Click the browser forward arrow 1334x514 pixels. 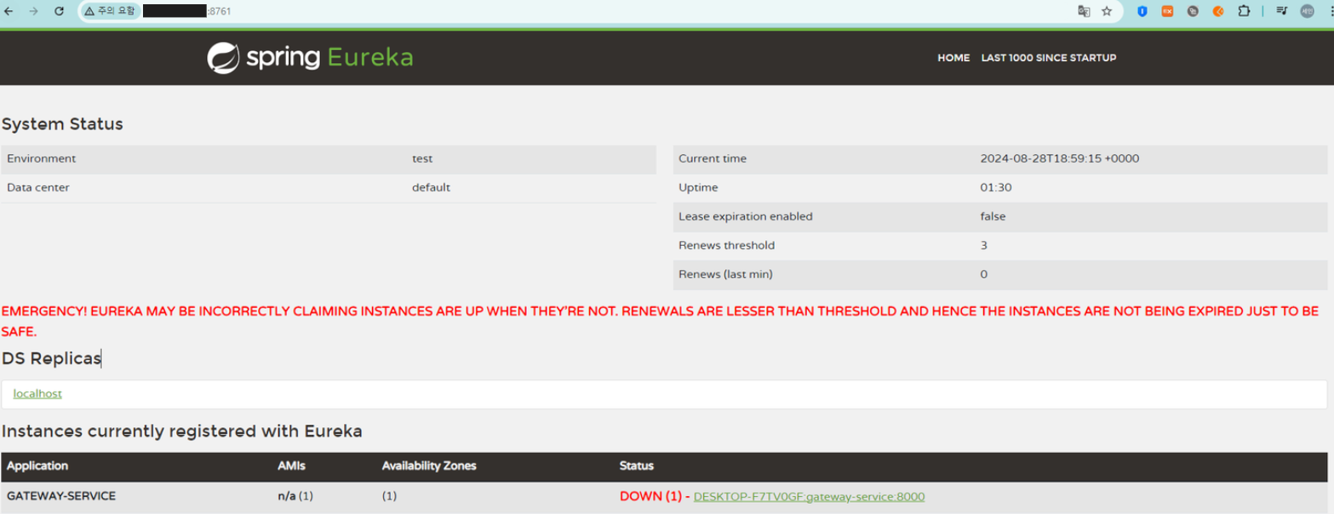coord(33,11)
